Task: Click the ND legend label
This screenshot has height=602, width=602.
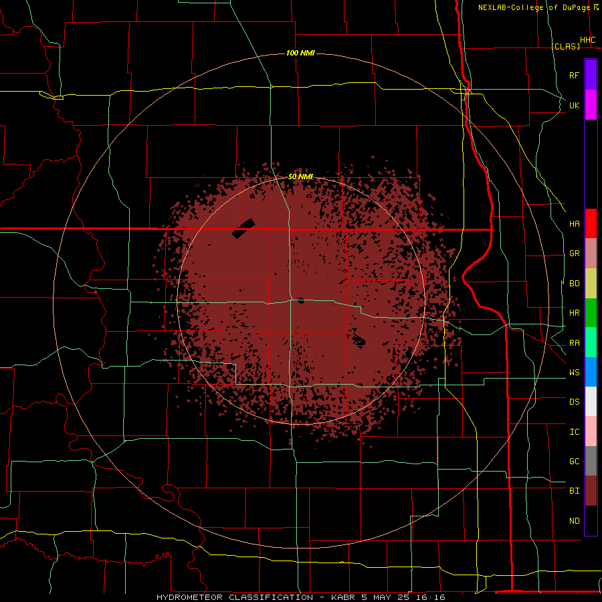Action: 574,521
